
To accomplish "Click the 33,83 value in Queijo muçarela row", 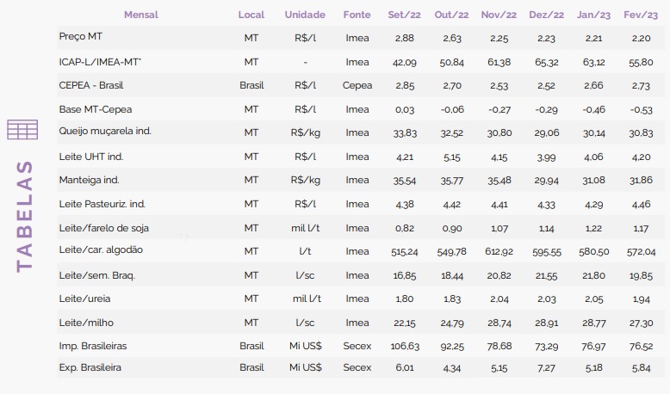I will point(405,133).
